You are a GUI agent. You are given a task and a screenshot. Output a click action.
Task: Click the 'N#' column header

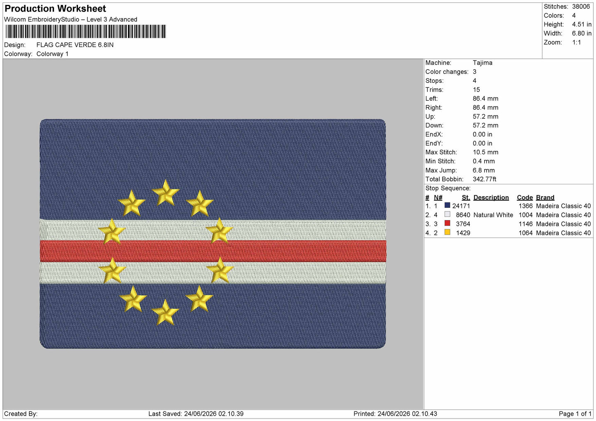(x=438, y=198)
